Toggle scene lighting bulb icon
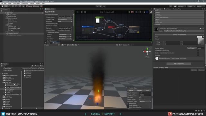 [62, 45]
